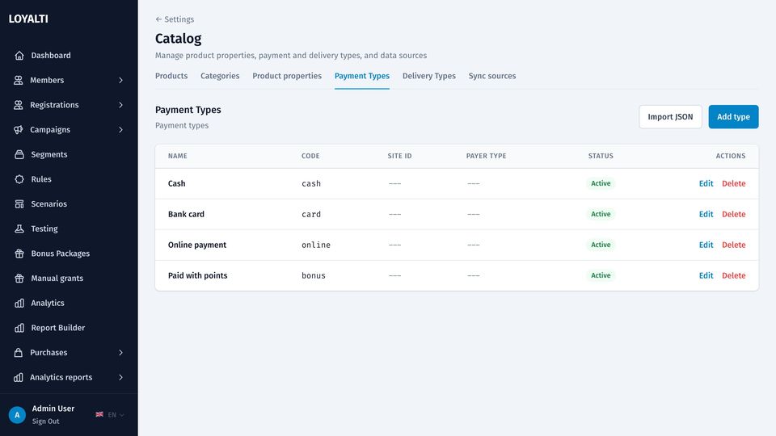Click the LOYALTI logo

pyautogui.click(x=28, y=19)
